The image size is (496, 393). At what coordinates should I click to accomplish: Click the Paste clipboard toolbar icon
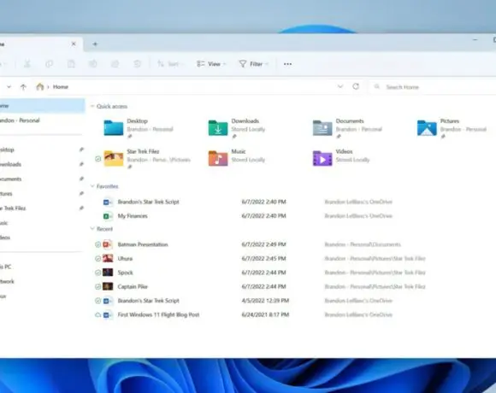click(x=71, y=64)
